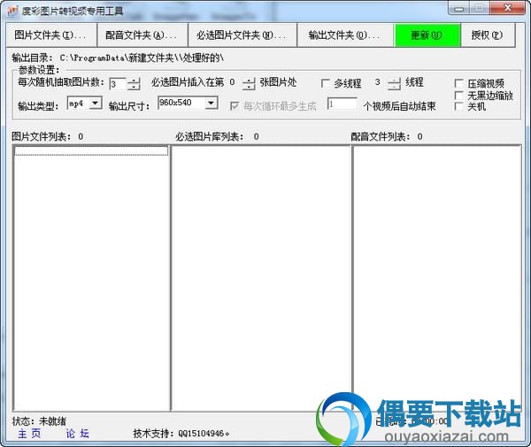Enable the 多线程 checkbox
Viewport: 531px width, 447px height.
click(x=325, y=83)
